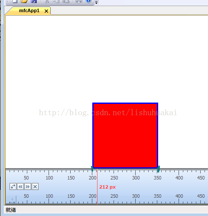
Task: Click the 300 label on the upper ruler scale
Action: (x=136, y=178)
